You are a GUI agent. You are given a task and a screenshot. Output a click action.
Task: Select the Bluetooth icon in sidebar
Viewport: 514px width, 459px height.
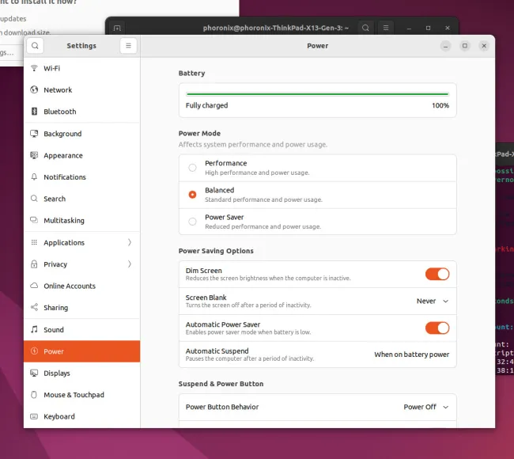(34, 112)
